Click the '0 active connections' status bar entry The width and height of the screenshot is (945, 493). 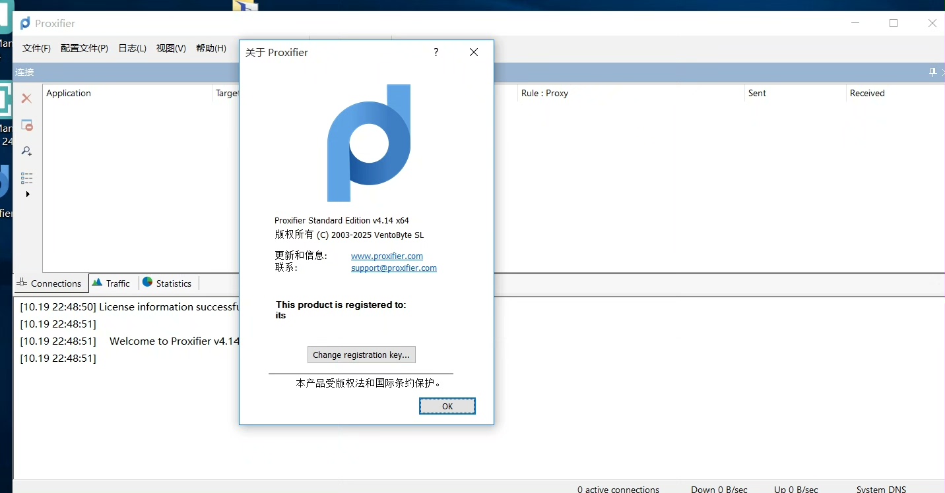click(x=618, y=489)
